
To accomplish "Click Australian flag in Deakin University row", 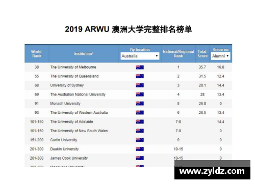I will point(140,149).
